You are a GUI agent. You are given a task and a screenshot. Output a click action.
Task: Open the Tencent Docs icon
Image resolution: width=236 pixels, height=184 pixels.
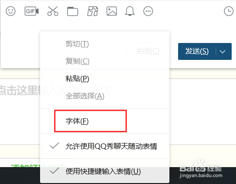[x=93, y=11]
